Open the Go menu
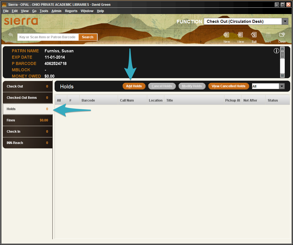 coord(34,11)
